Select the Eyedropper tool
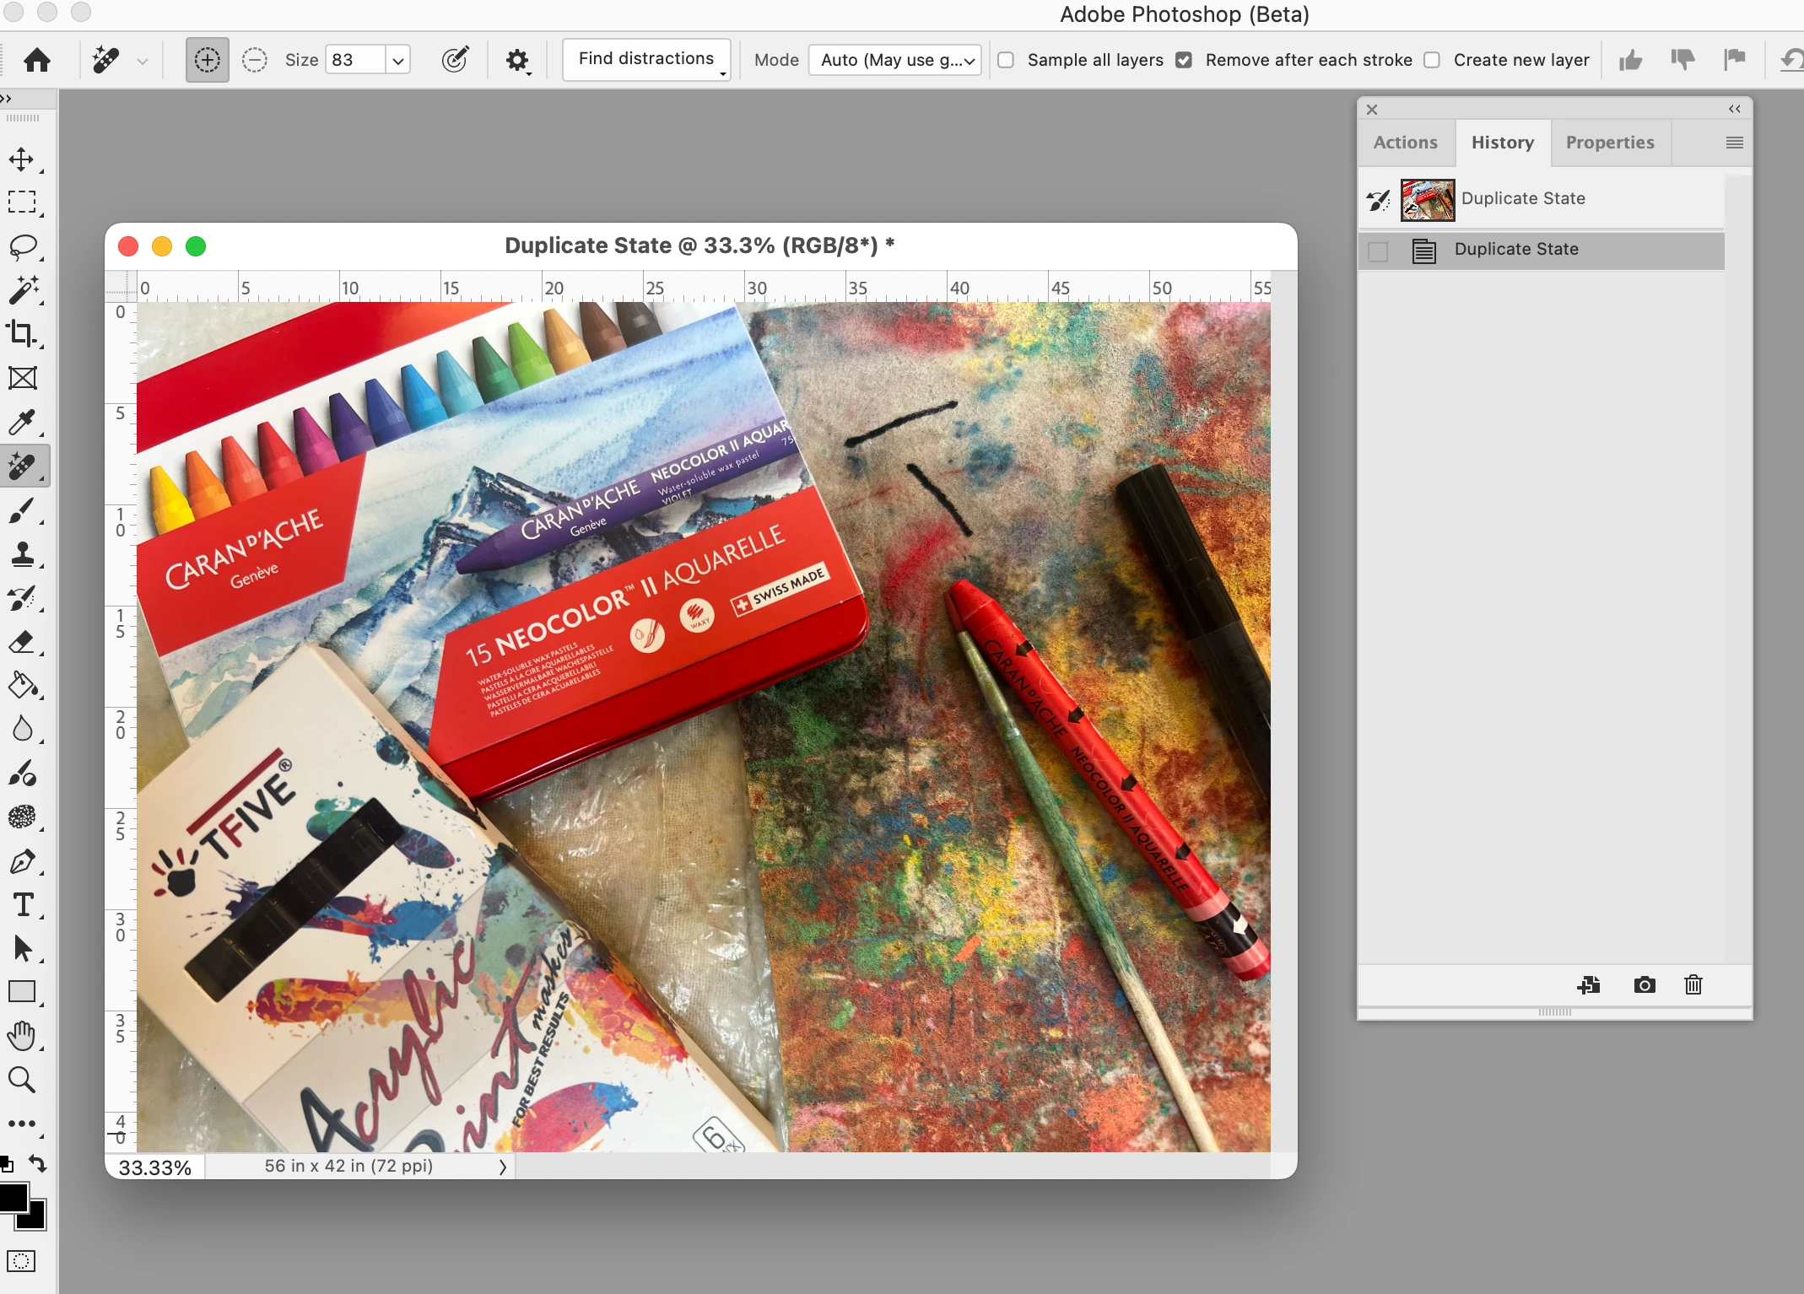The image size is (1804, 1294). coord(22,422)
